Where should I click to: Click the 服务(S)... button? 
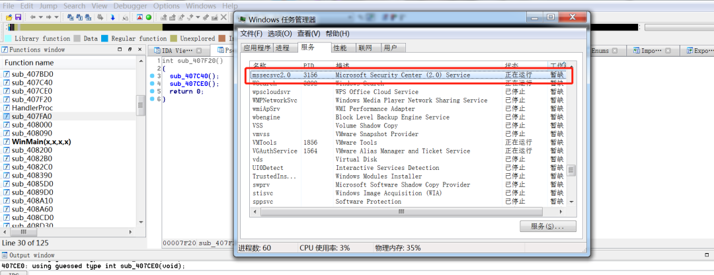548,227
